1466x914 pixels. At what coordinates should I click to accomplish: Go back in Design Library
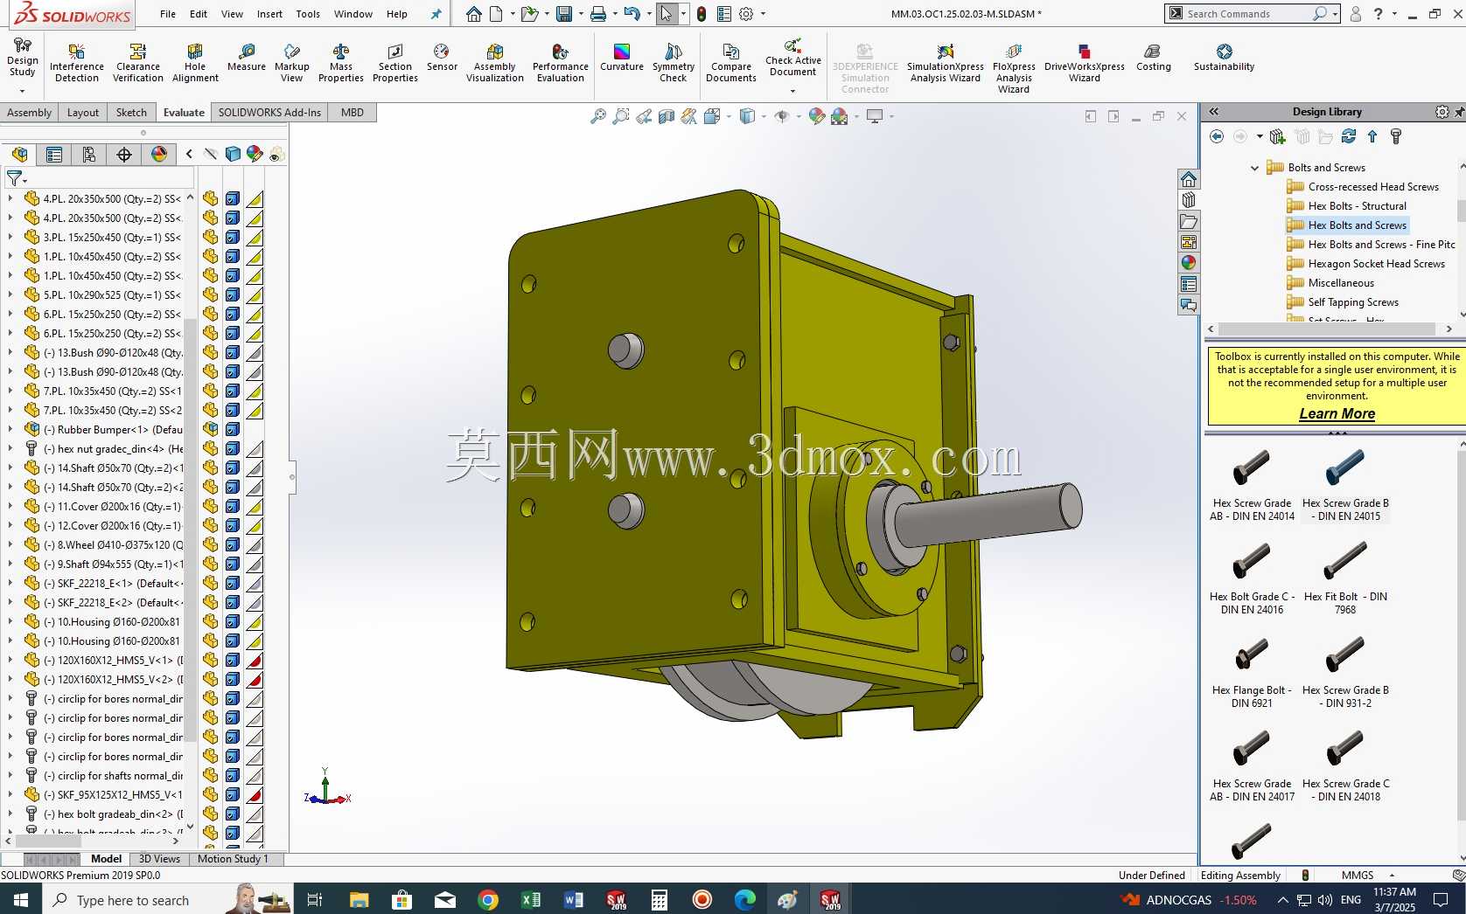pos(1217,136)
